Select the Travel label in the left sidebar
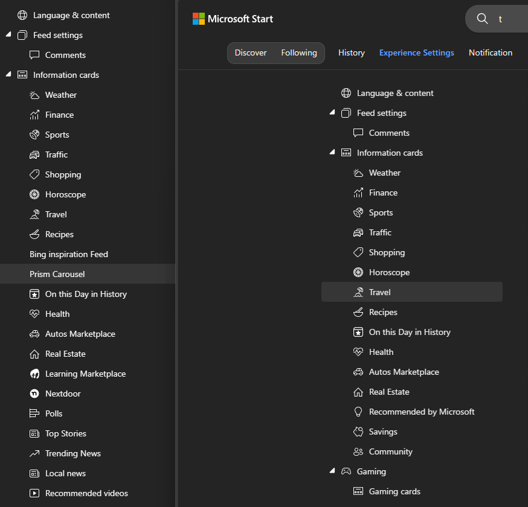 tap(56, 214)
